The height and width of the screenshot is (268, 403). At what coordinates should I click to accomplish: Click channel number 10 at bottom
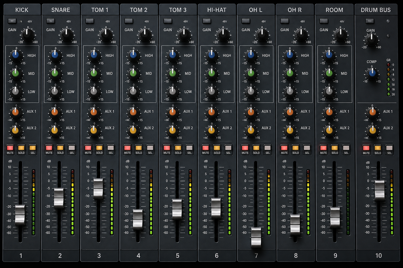coord(378,256)
